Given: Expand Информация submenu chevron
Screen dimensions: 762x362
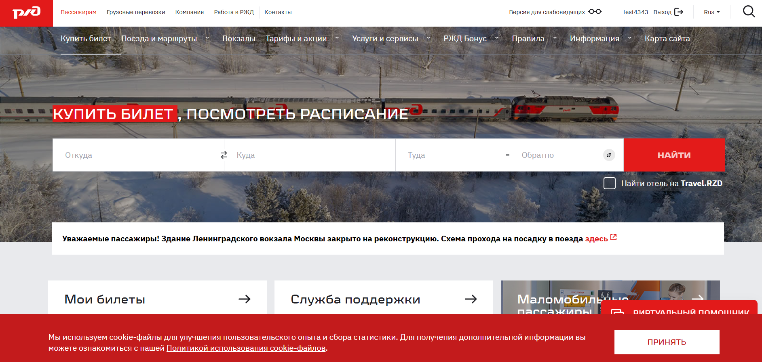Looking at the screenshot, I should point(629,38).
